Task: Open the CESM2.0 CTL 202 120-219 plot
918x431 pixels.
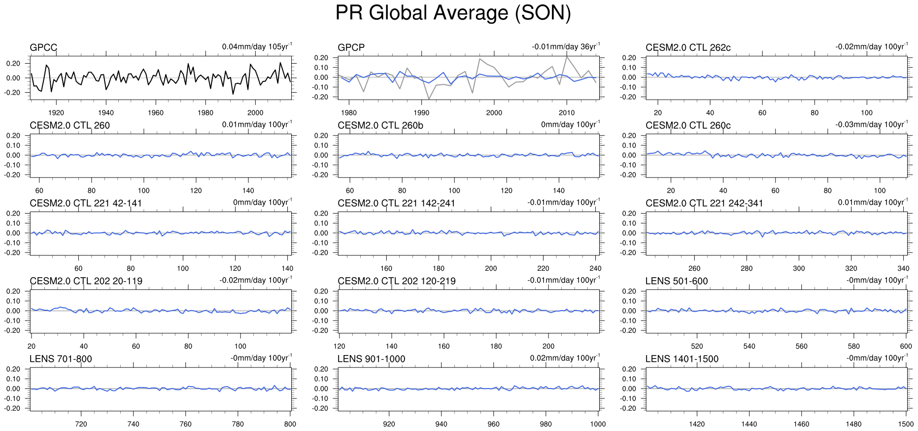Action: [469, 311]
